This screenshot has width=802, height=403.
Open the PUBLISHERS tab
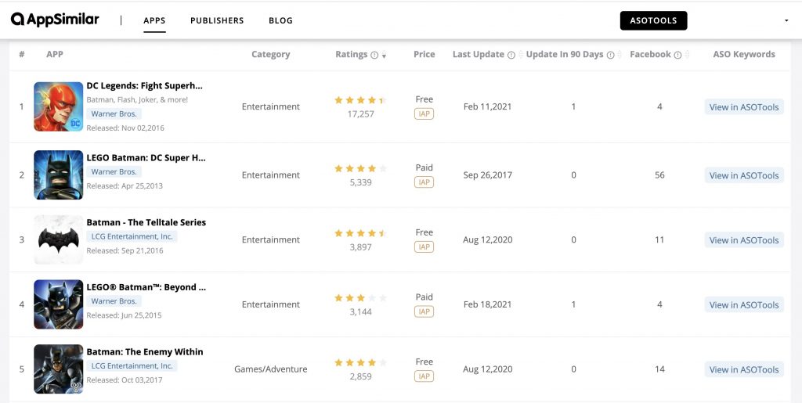pyautogui.click(x=217, y=21)
